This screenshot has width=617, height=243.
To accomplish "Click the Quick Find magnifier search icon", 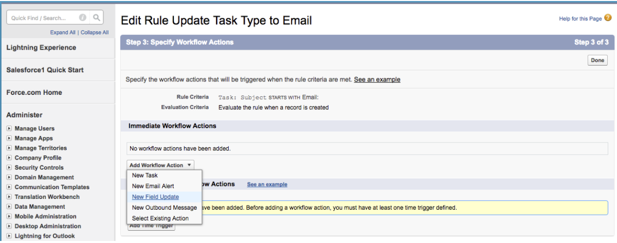I will (x=96, y=18).
